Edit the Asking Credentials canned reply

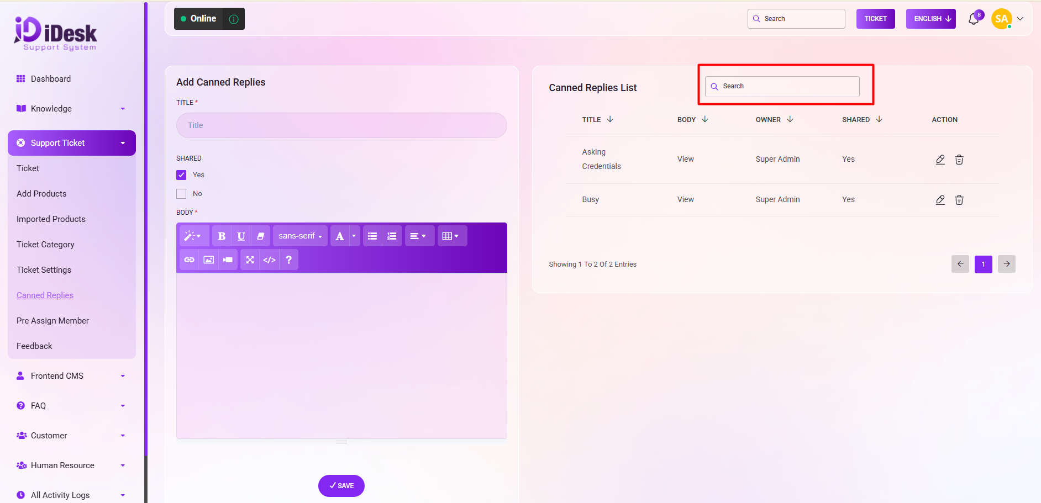(940, 160)
